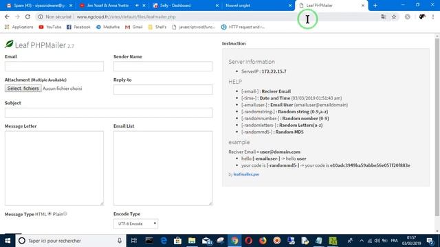This screenshot has width=440, height=247.
Task: Launch Firefox from the taskbar
Action: [263, 241]
